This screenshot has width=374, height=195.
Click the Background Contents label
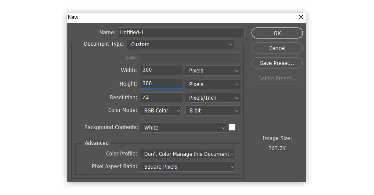(x=111, y=127)
